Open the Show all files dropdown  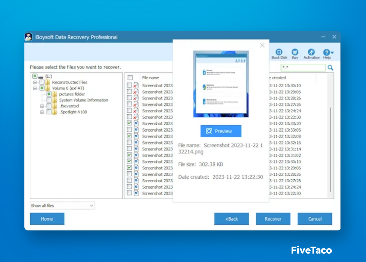[x=62, y=205]
